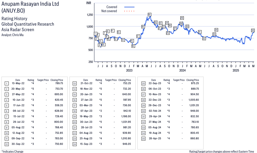Screen dimensions: 257x153
Task: Click the '2025' year label under the chart
Action: (236, 70)
